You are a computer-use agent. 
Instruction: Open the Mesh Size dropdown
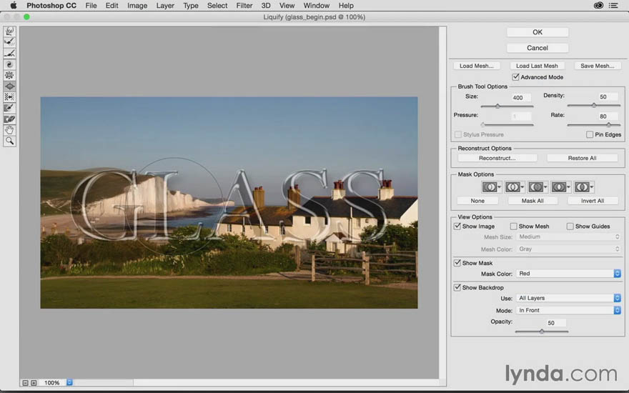click(568, 237)
